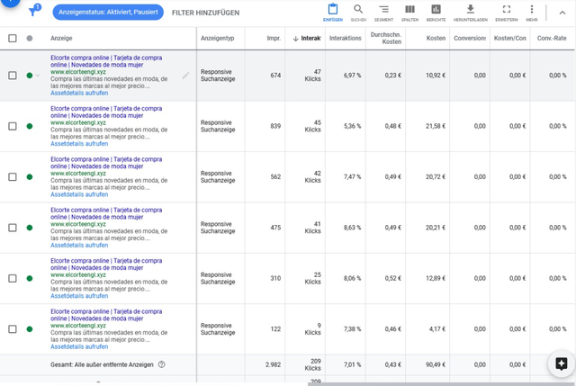Open the Anzeigenstatus filter chip
576x386 pixels.
108,12
